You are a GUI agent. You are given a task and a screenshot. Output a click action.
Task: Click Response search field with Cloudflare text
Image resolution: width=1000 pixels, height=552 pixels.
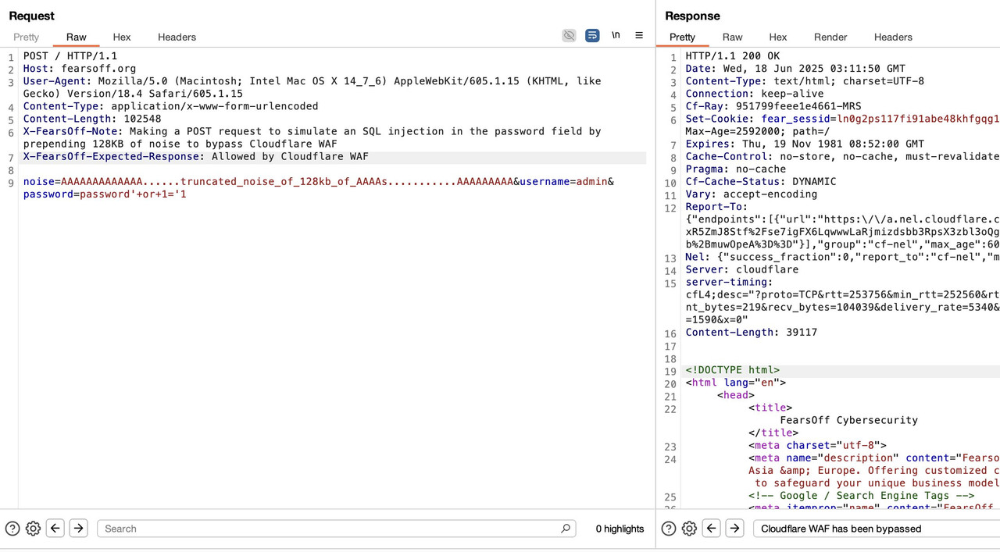tap(877, 529)
